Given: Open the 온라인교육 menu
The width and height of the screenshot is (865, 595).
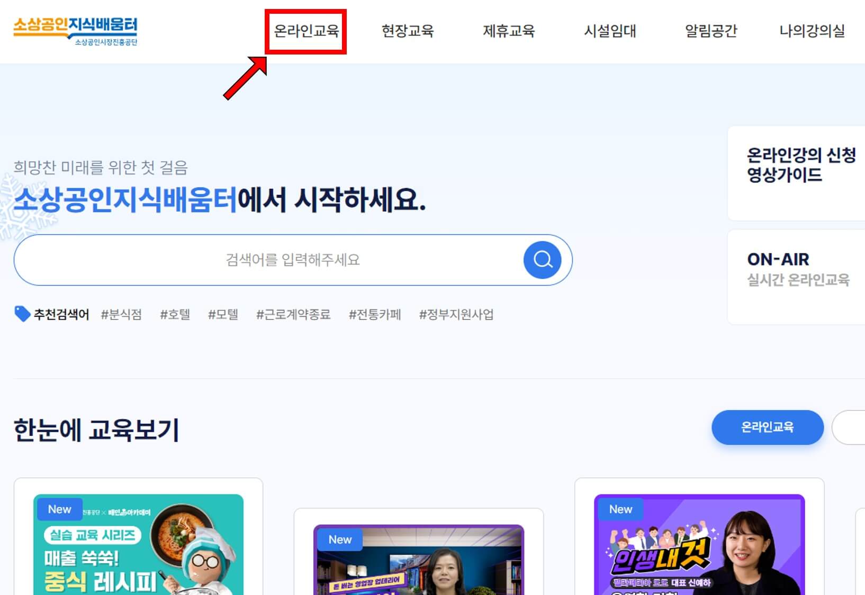Looking at the screenshot, I should [307, 32].
